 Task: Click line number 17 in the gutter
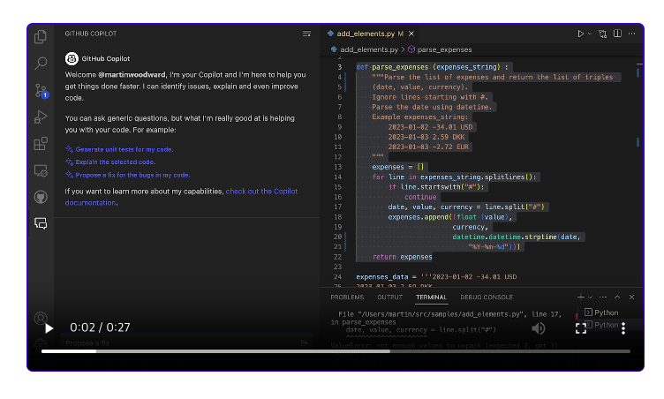click(x=337, y=207)
